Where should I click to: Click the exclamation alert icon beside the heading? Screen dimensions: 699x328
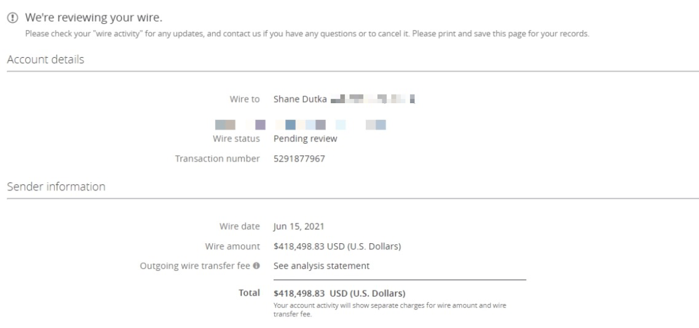(11, 18)
